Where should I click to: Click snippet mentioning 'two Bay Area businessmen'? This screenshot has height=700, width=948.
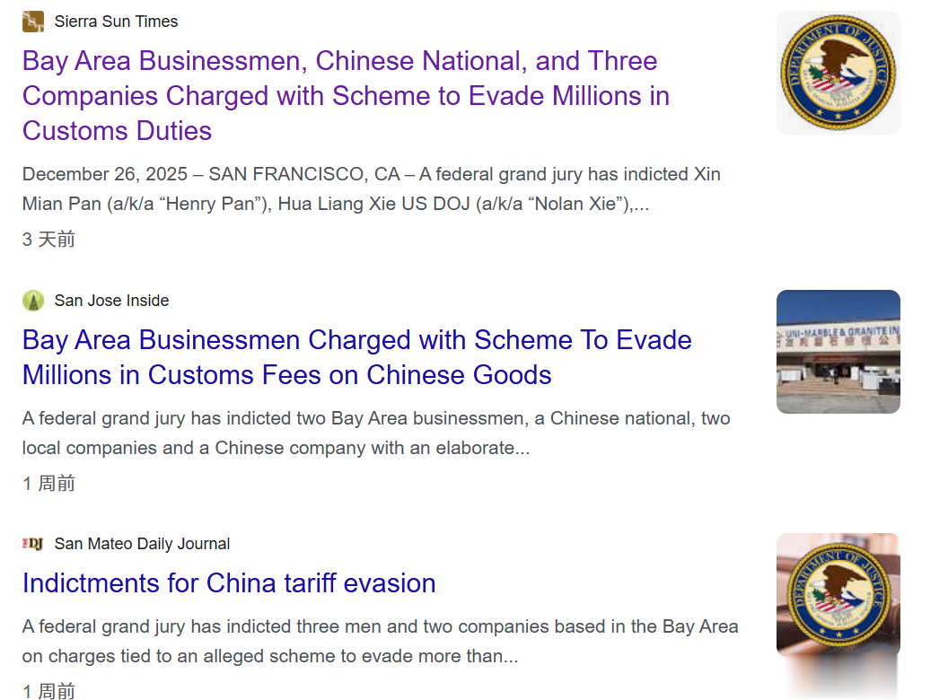coord(376,433)
